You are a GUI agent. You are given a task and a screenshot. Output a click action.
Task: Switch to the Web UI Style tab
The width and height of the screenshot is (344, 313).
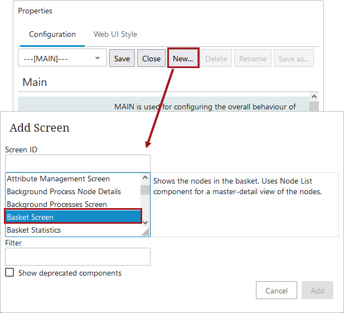[x=115, y=35]
